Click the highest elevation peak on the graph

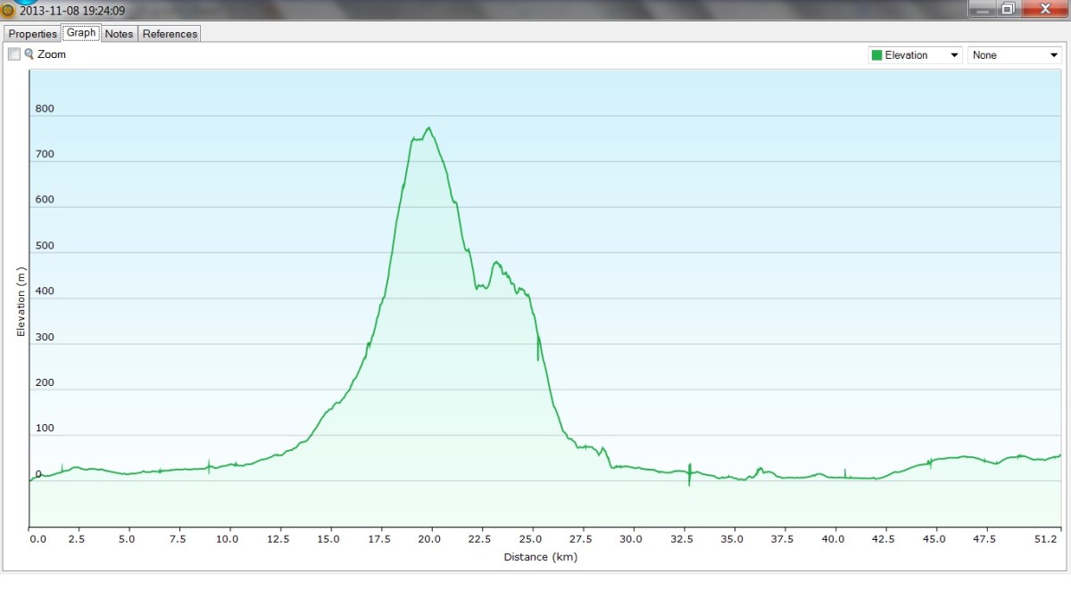point(428,128)
